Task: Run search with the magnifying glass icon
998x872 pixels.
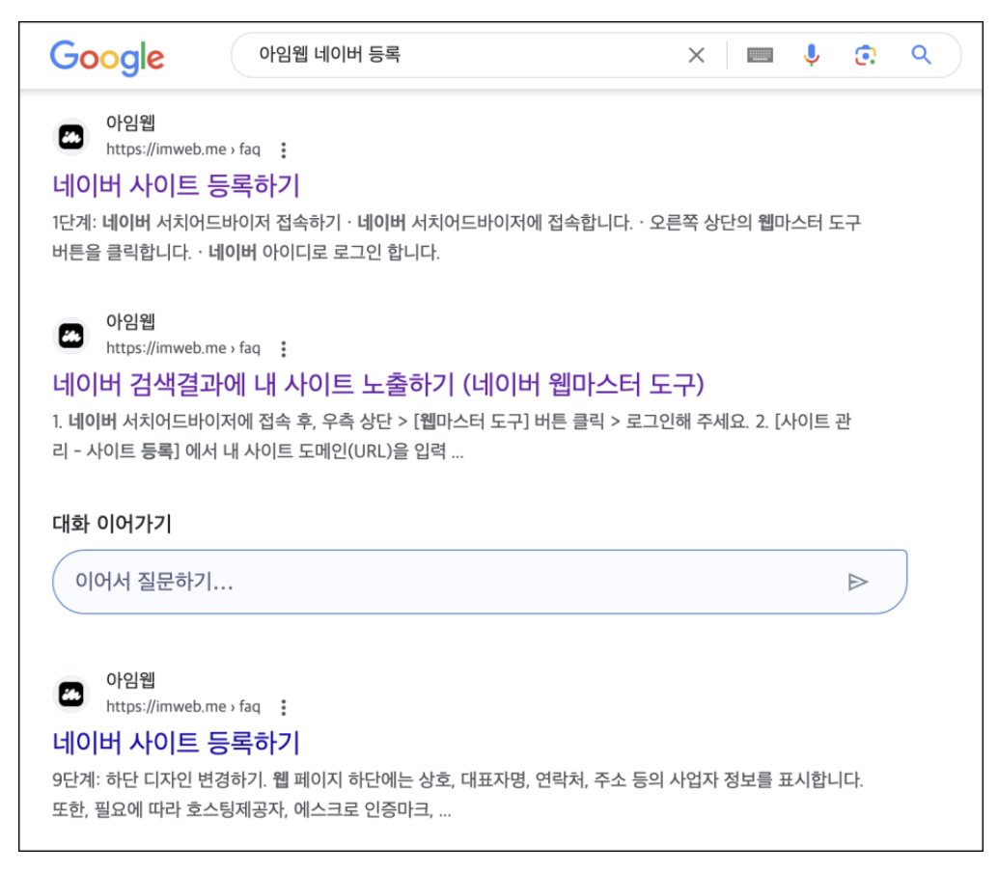Action: click(x=921, y=55)
